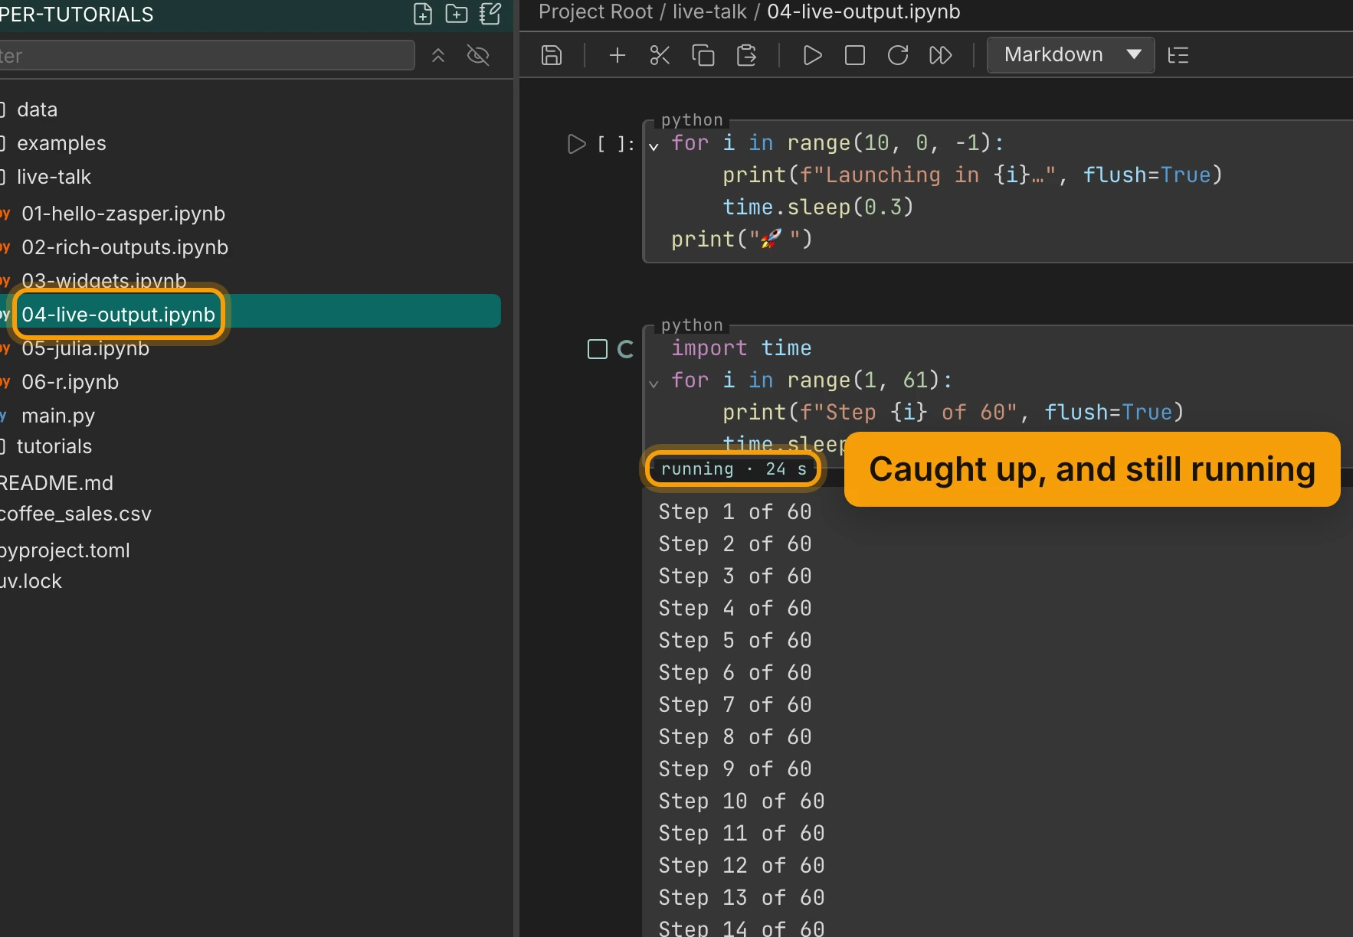Click live-talk in the breadcrumb path
The height and width of the screenshot is (937, 1353).
pos(709,11)
